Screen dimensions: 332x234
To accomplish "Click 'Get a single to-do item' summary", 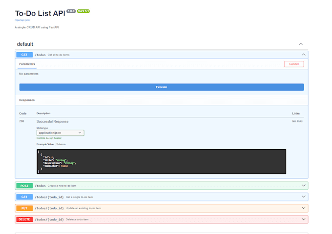I will [79, 197].
